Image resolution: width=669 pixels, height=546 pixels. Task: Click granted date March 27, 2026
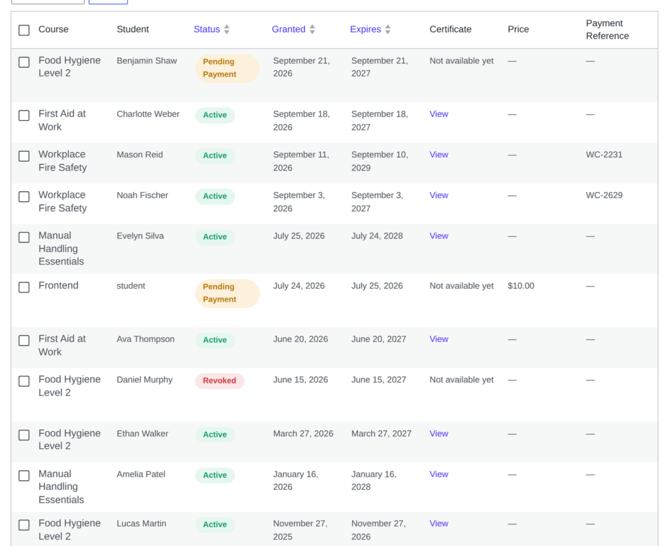pos(303,434)
